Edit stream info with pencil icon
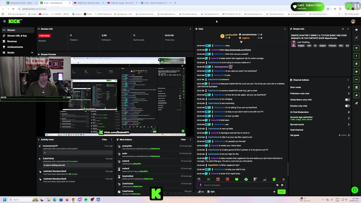Viewport: 361px width, 203px height. coord(343,29)
